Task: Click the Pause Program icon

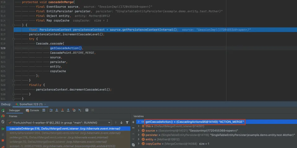Action: point(3,135)
